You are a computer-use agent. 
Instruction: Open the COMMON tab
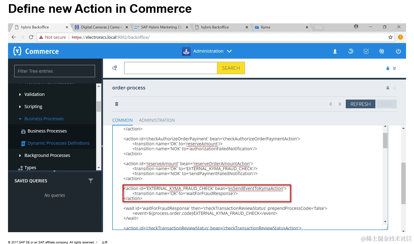click(x=122, y=120)
